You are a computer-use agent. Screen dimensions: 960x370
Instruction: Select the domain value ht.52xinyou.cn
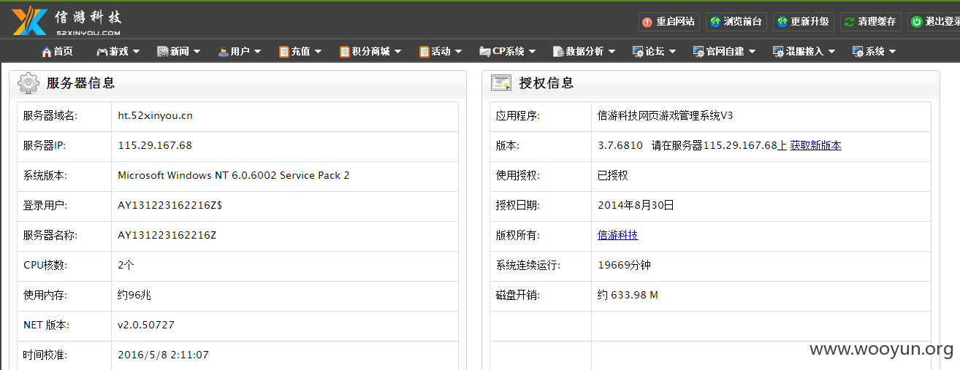point(156,115)
